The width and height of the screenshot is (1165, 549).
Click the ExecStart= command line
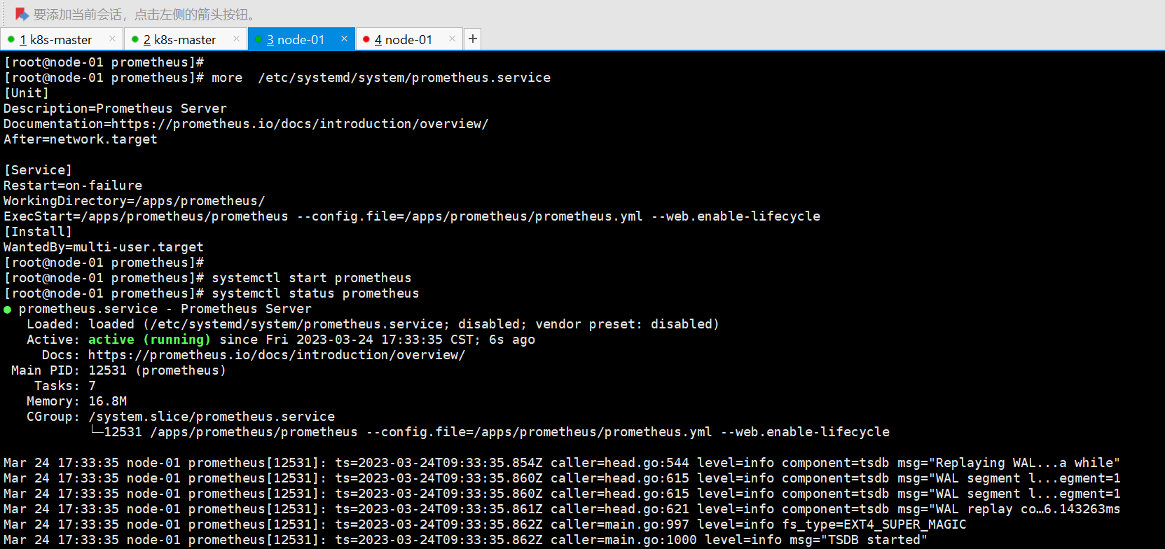coord(412,216)
